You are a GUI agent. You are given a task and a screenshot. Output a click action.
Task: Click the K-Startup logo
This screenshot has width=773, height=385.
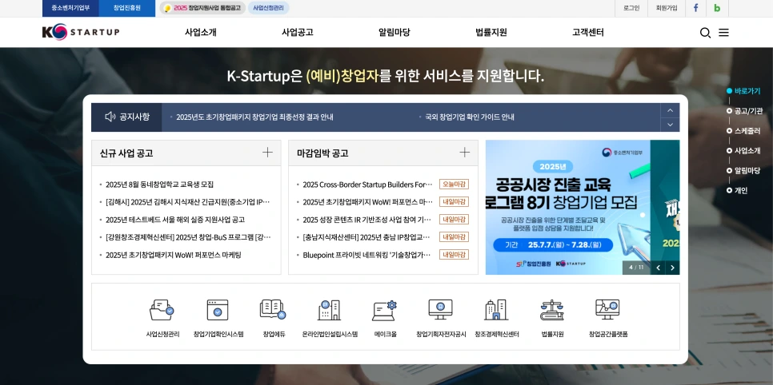81,32
